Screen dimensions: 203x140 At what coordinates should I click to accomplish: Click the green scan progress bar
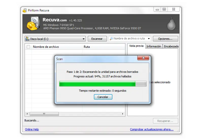103,84
